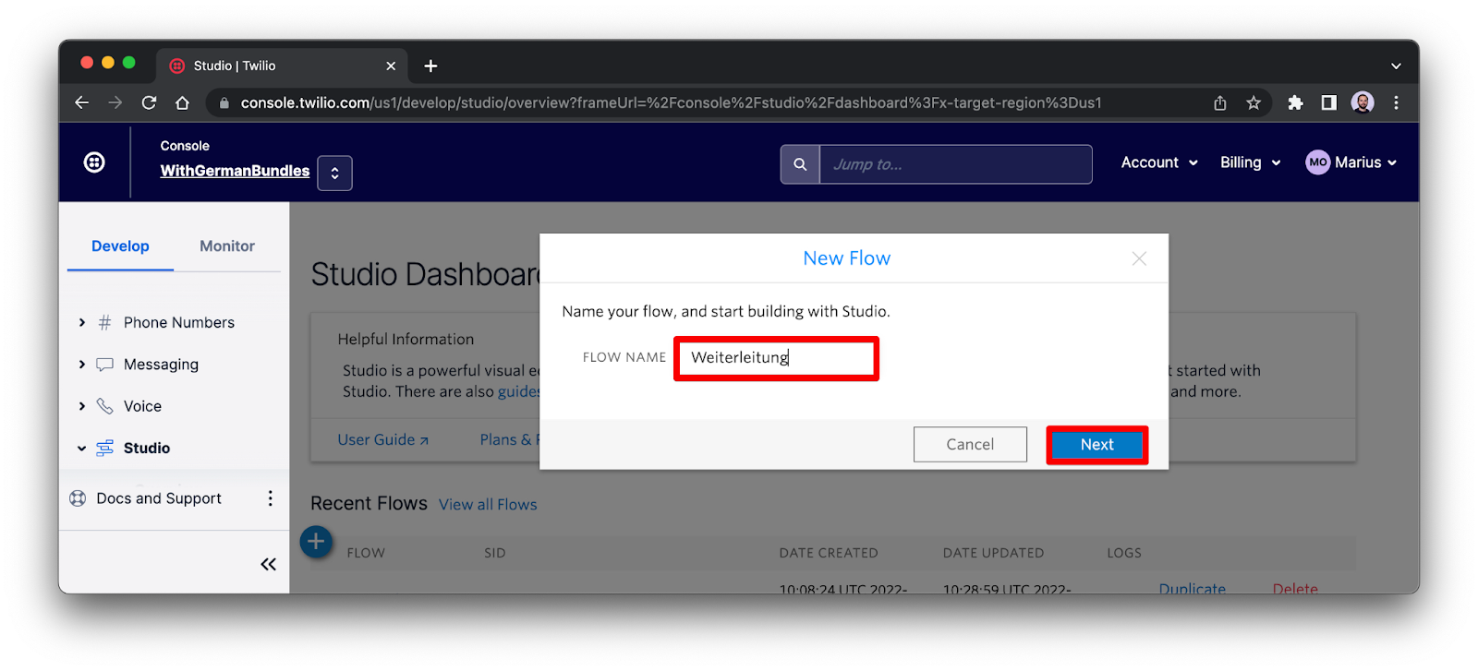Expand the Voice section
Image resolution: width=1478 pixels, height=671 pixels.
[82, 406]
